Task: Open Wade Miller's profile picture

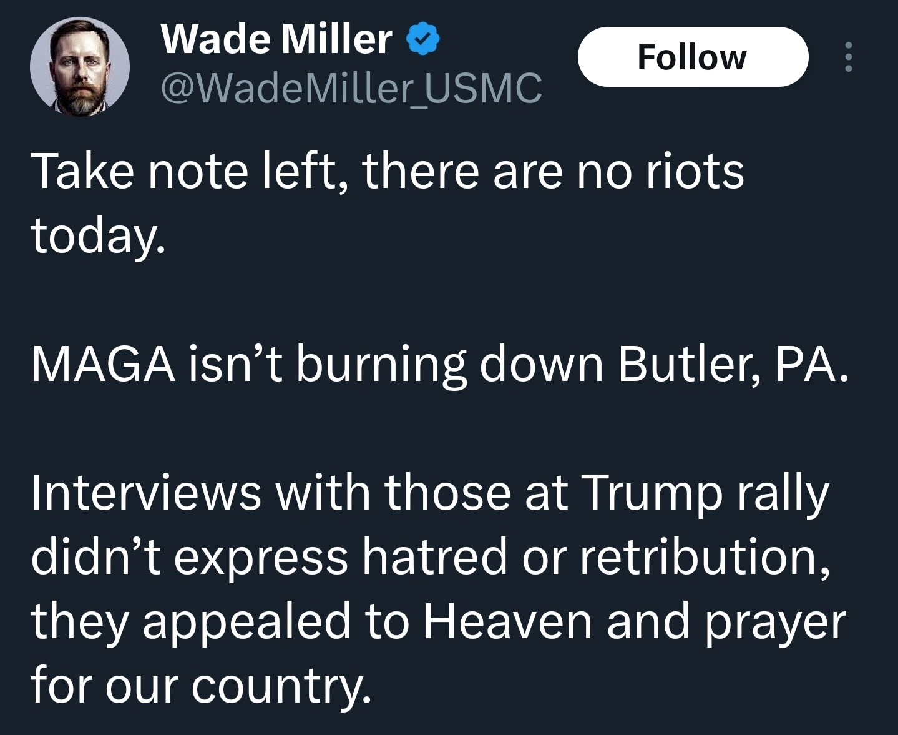Action: 80,67
